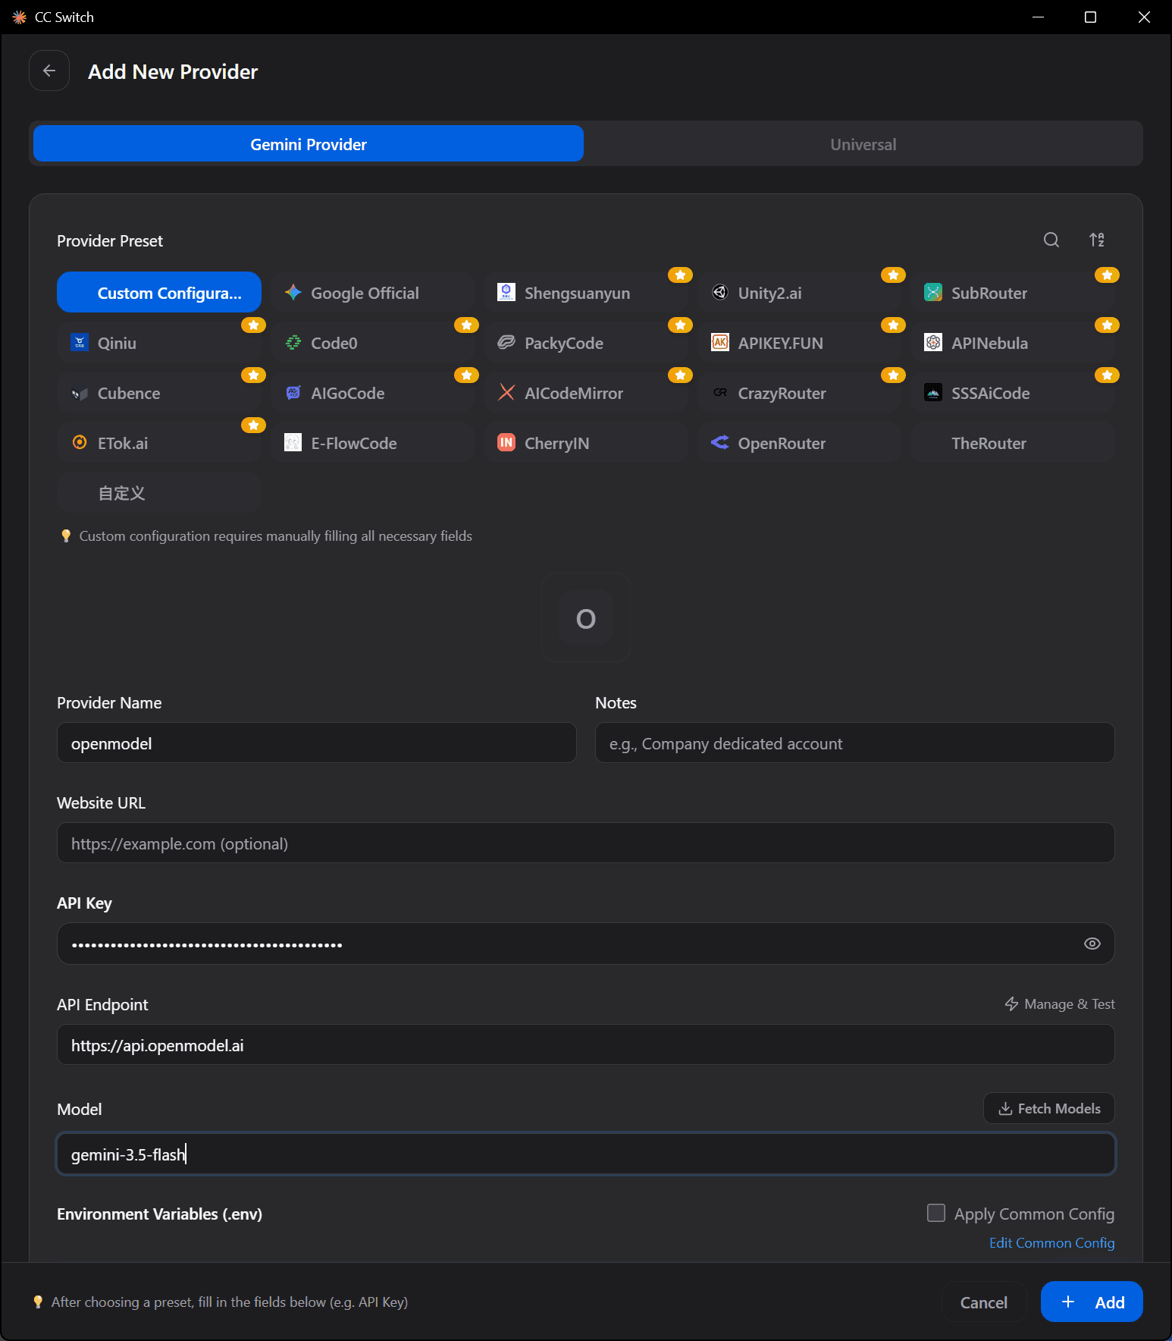Maximize the CC Switch window
The image size is (1172, 1341).
(1090, 17)
